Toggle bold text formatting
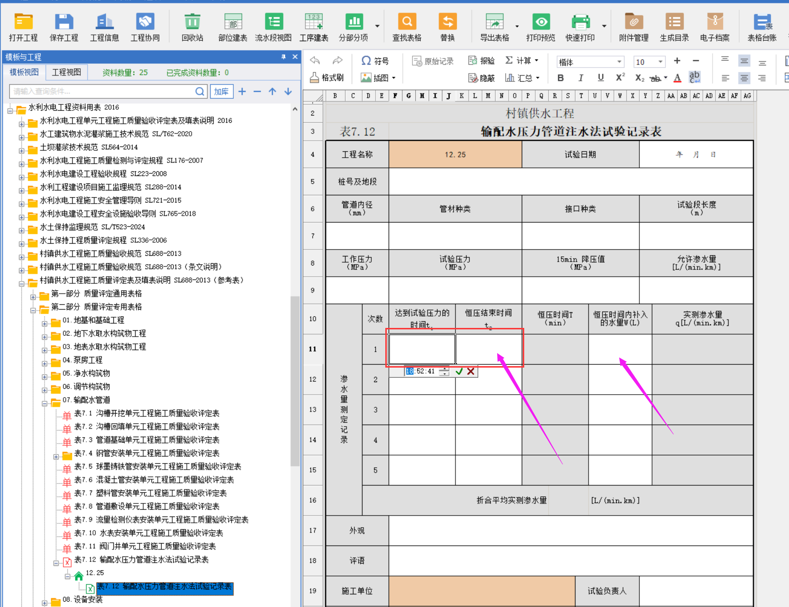This screenshot has height=607, width=789. tap(561, 78)
